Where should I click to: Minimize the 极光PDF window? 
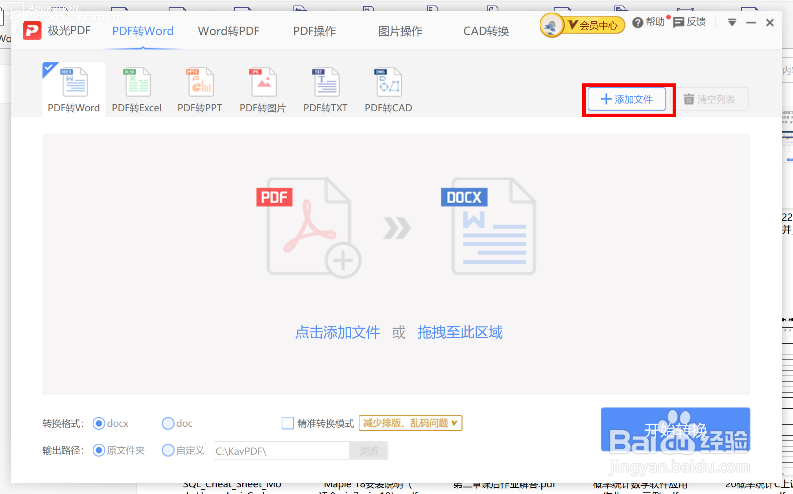(751, 23)
